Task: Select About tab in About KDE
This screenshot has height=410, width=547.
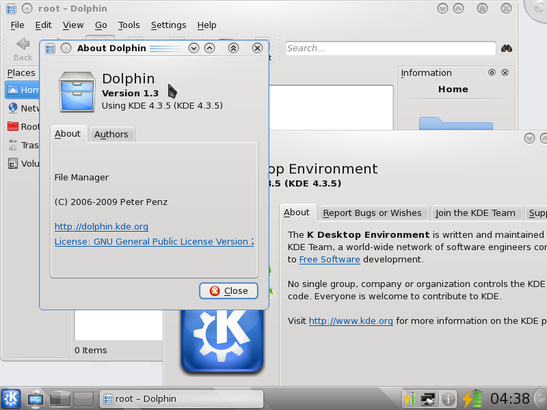Action: [297, 213]
